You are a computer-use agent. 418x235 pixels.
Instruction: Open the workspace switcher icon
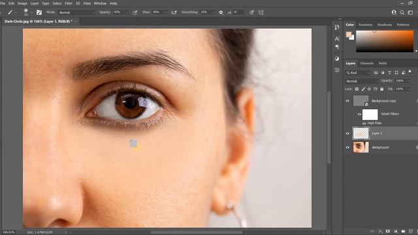411,12
